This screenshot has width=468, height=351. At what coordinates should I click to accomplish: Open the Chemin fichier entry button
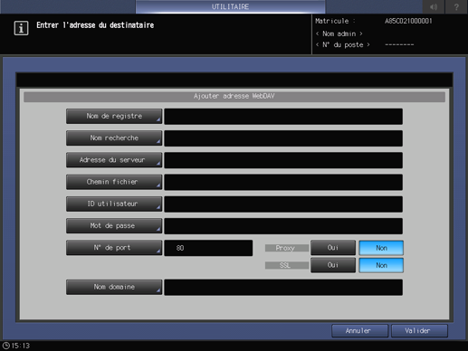[x=114, y=182]
